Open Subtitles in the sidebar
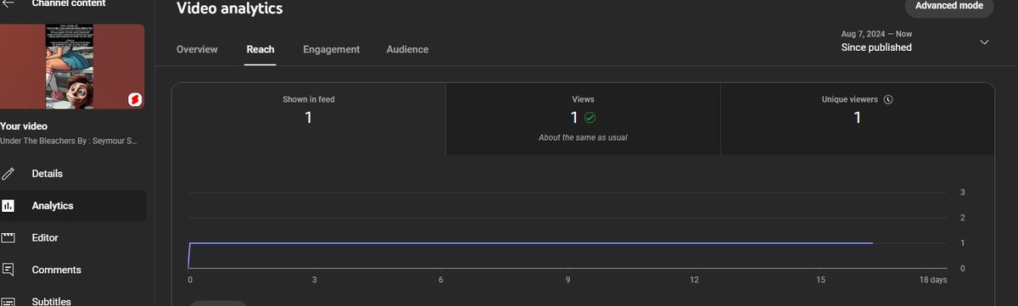This screenshot has width=1018, height=306. pyautogui.click(x=73, y=301)
